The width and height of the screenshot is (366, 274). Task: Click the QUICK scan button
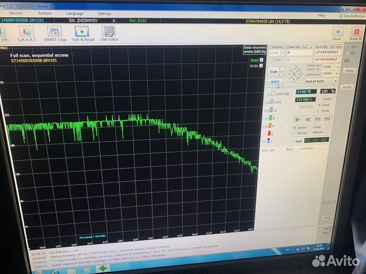coord(275,81)
